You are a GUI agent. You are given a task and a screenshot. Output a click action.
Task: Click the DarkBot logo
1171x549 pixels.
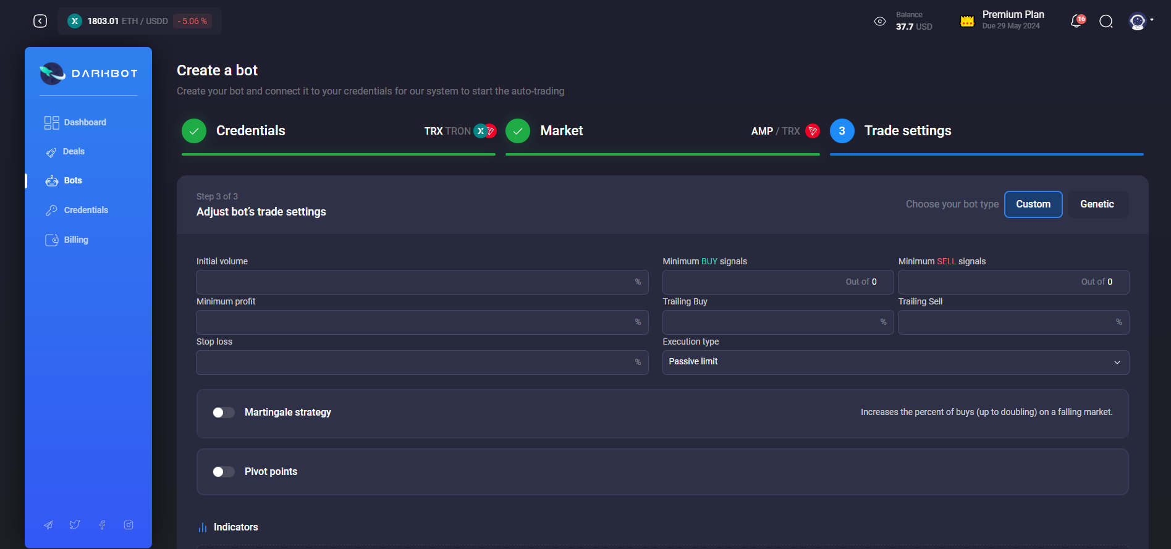coord(88,73)
